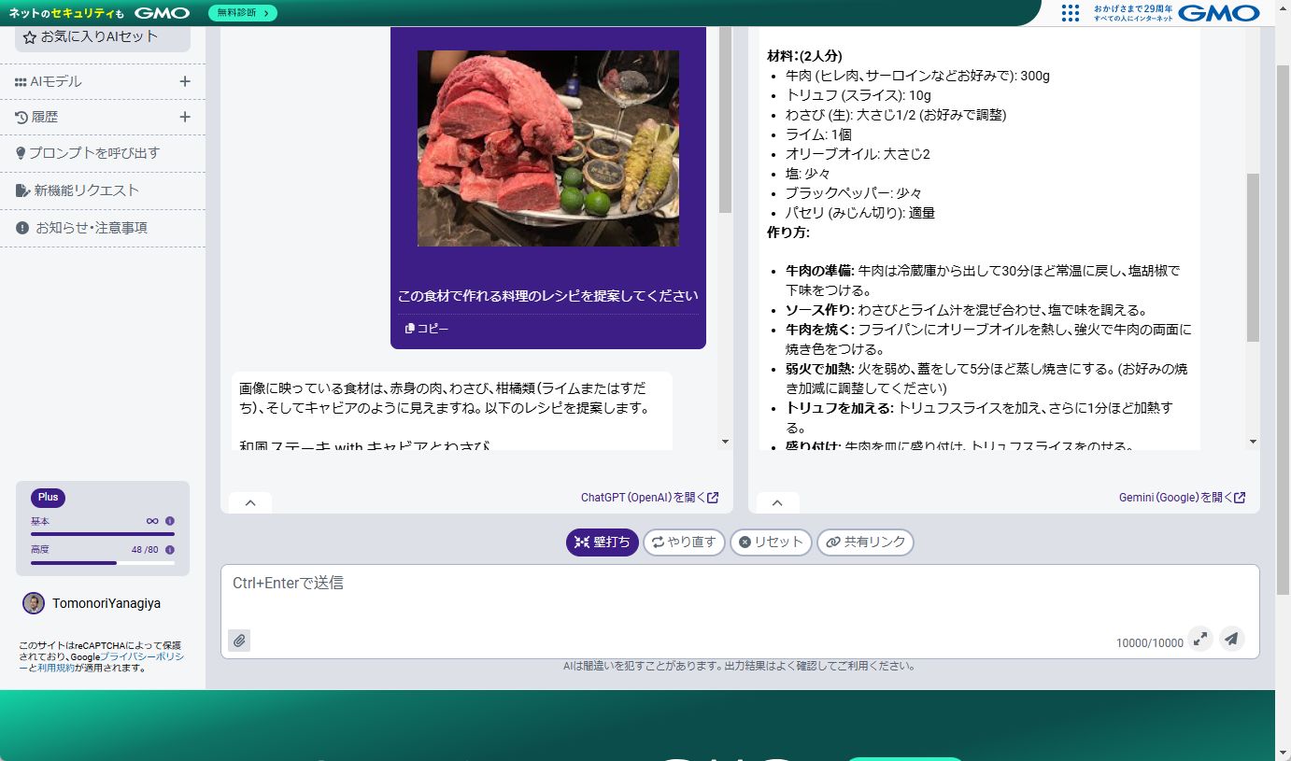
Task: Expand the input box with the fullscreen arrows icon
Action: coord(1200,639)
